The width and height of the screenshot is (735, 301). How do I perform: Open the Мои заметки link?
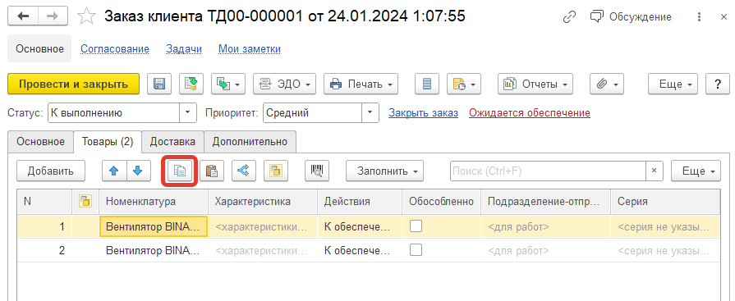[250, 48]
